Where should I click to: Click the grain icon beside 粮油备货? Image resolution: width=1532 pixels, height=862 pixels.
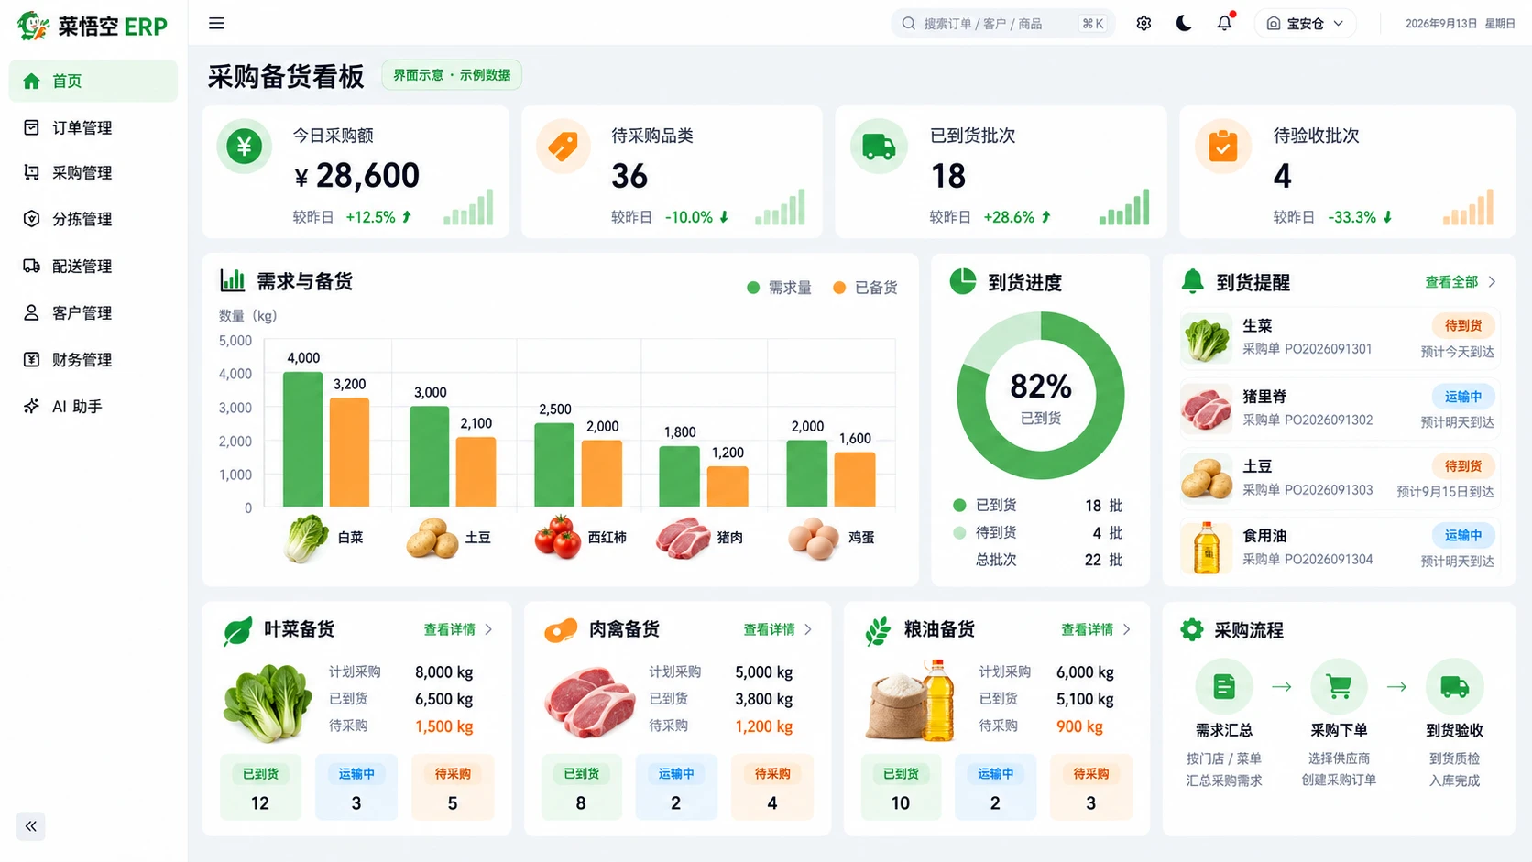pyautogui.click(x=878, y=631)
